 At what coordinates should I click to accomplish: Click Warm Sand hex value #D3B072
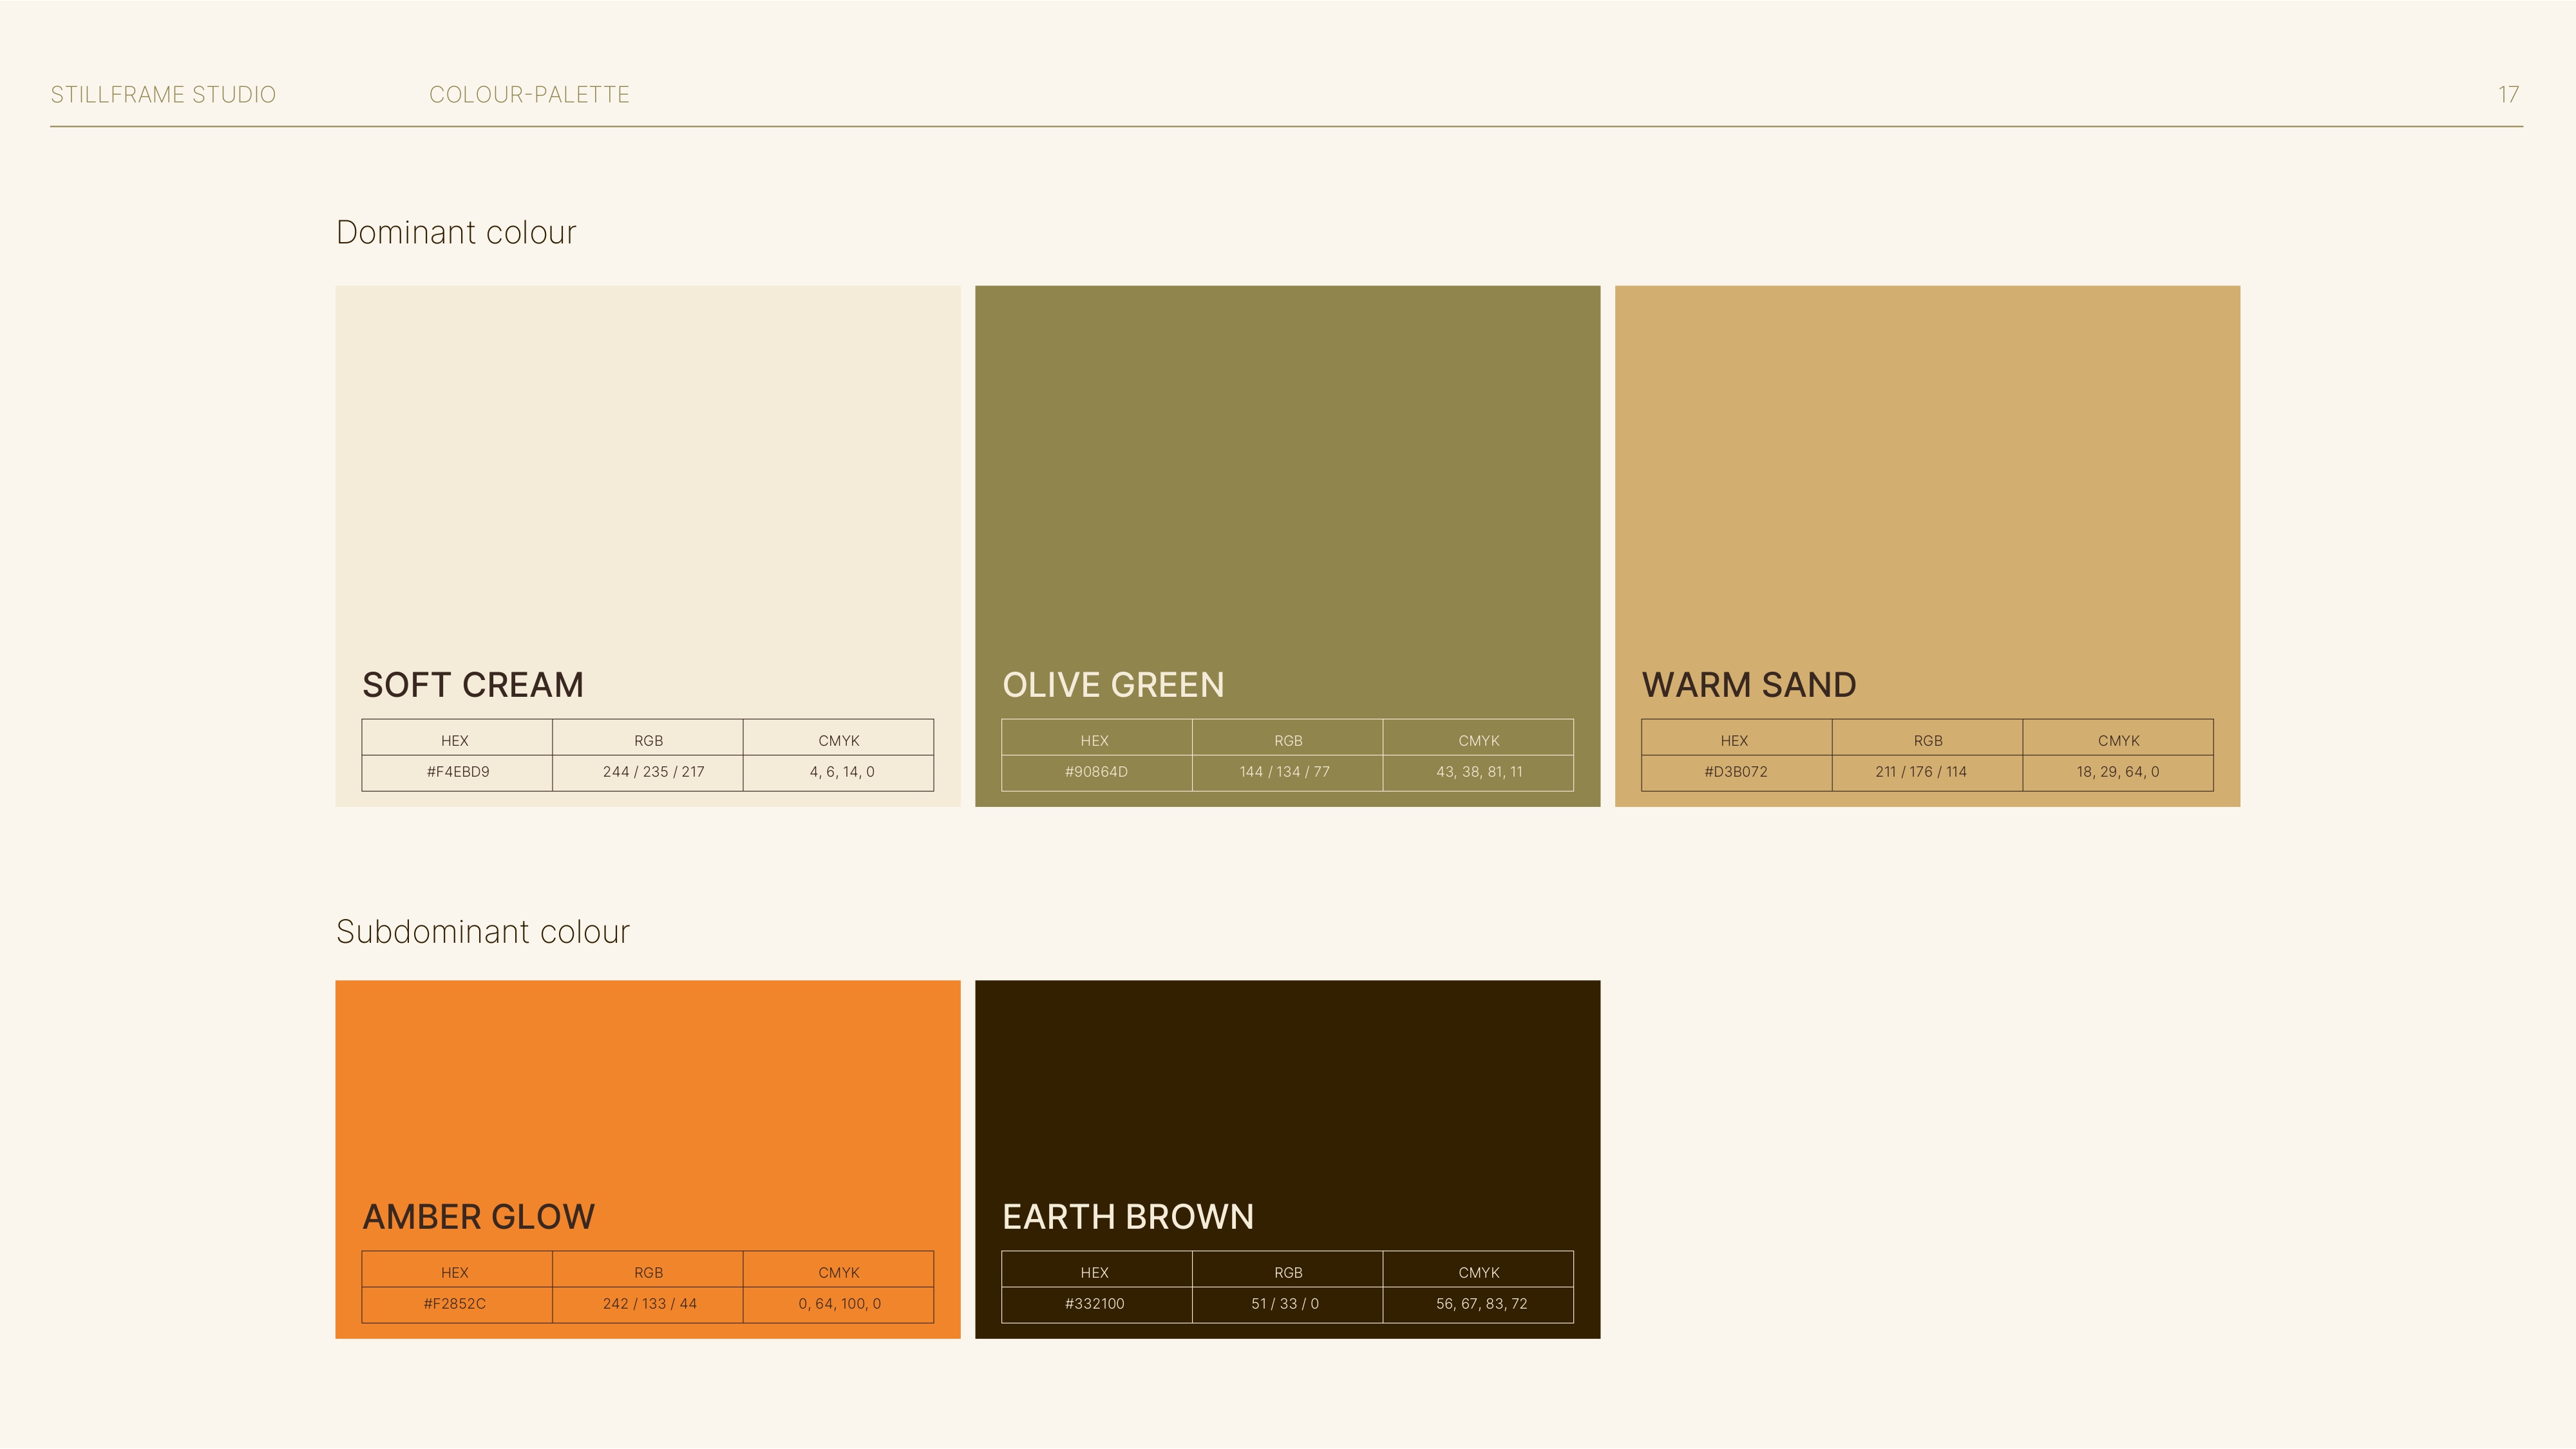point(1735,772)
